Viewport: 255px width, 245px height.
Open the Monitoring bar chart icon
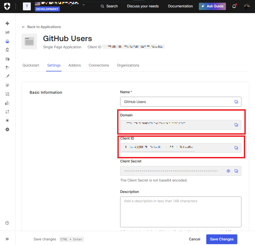[7, 103]
